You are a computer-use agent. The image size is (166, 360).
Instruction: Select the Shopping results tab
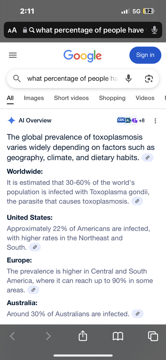coord(112,98)
